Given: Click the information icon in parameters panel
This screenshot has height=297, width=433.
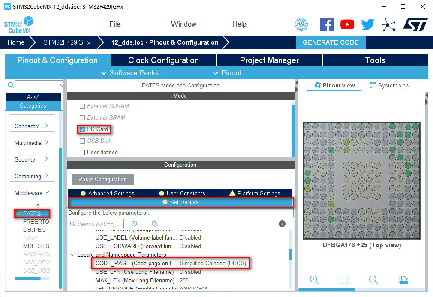Looking at the screenshot, I should click(282, 224).
